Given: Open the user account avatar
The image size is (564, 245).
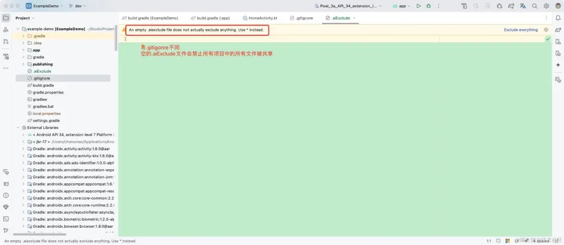Looking at the screenshot, I should [x=557, y=6].
